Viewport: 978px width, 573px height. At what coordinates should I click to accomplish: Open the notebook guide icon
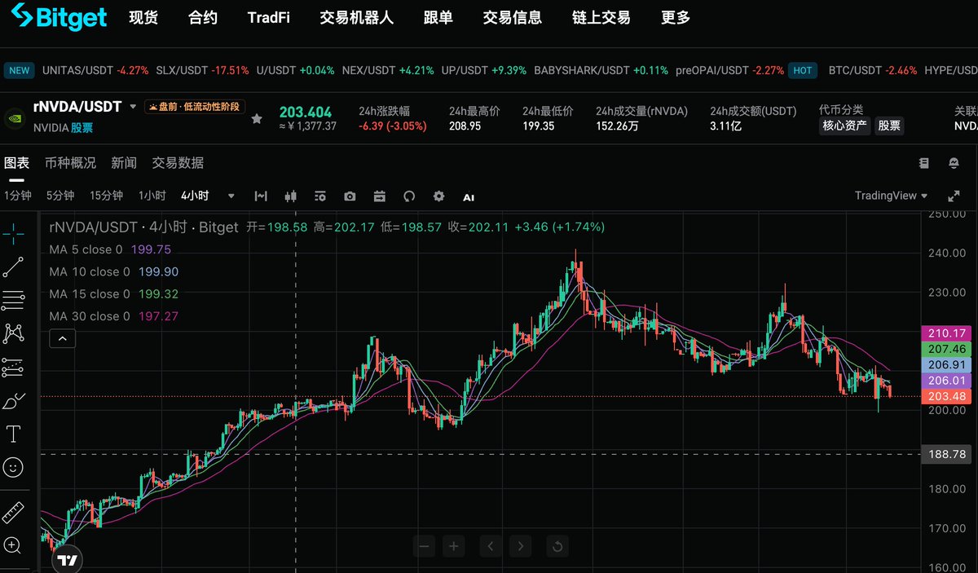click(923, 163)
